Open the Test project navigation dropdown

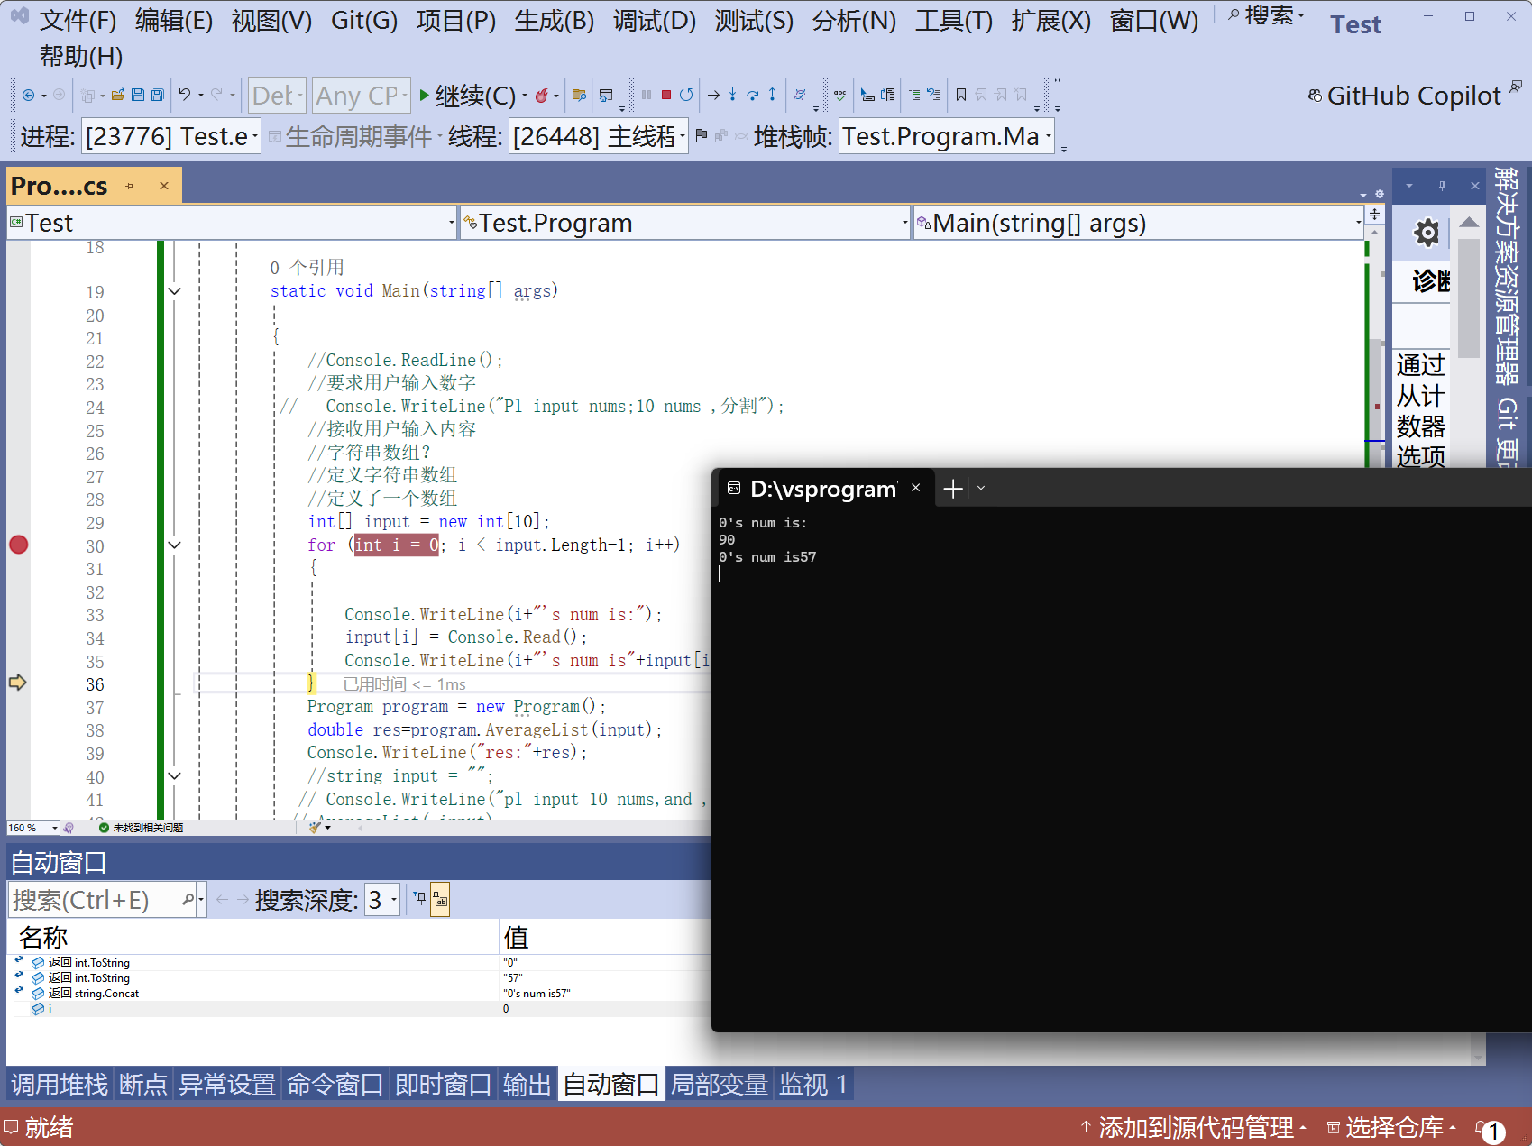click(x=233, y=223)
